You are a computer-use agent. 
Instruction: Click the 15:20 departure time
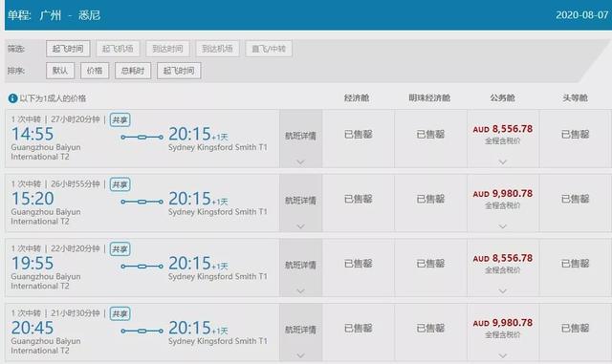[33, 199]
